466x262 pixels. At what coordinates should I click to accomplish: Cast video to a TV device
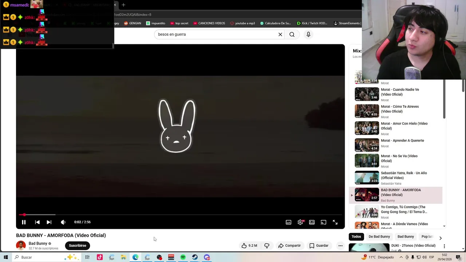click(x=323, y=222)
